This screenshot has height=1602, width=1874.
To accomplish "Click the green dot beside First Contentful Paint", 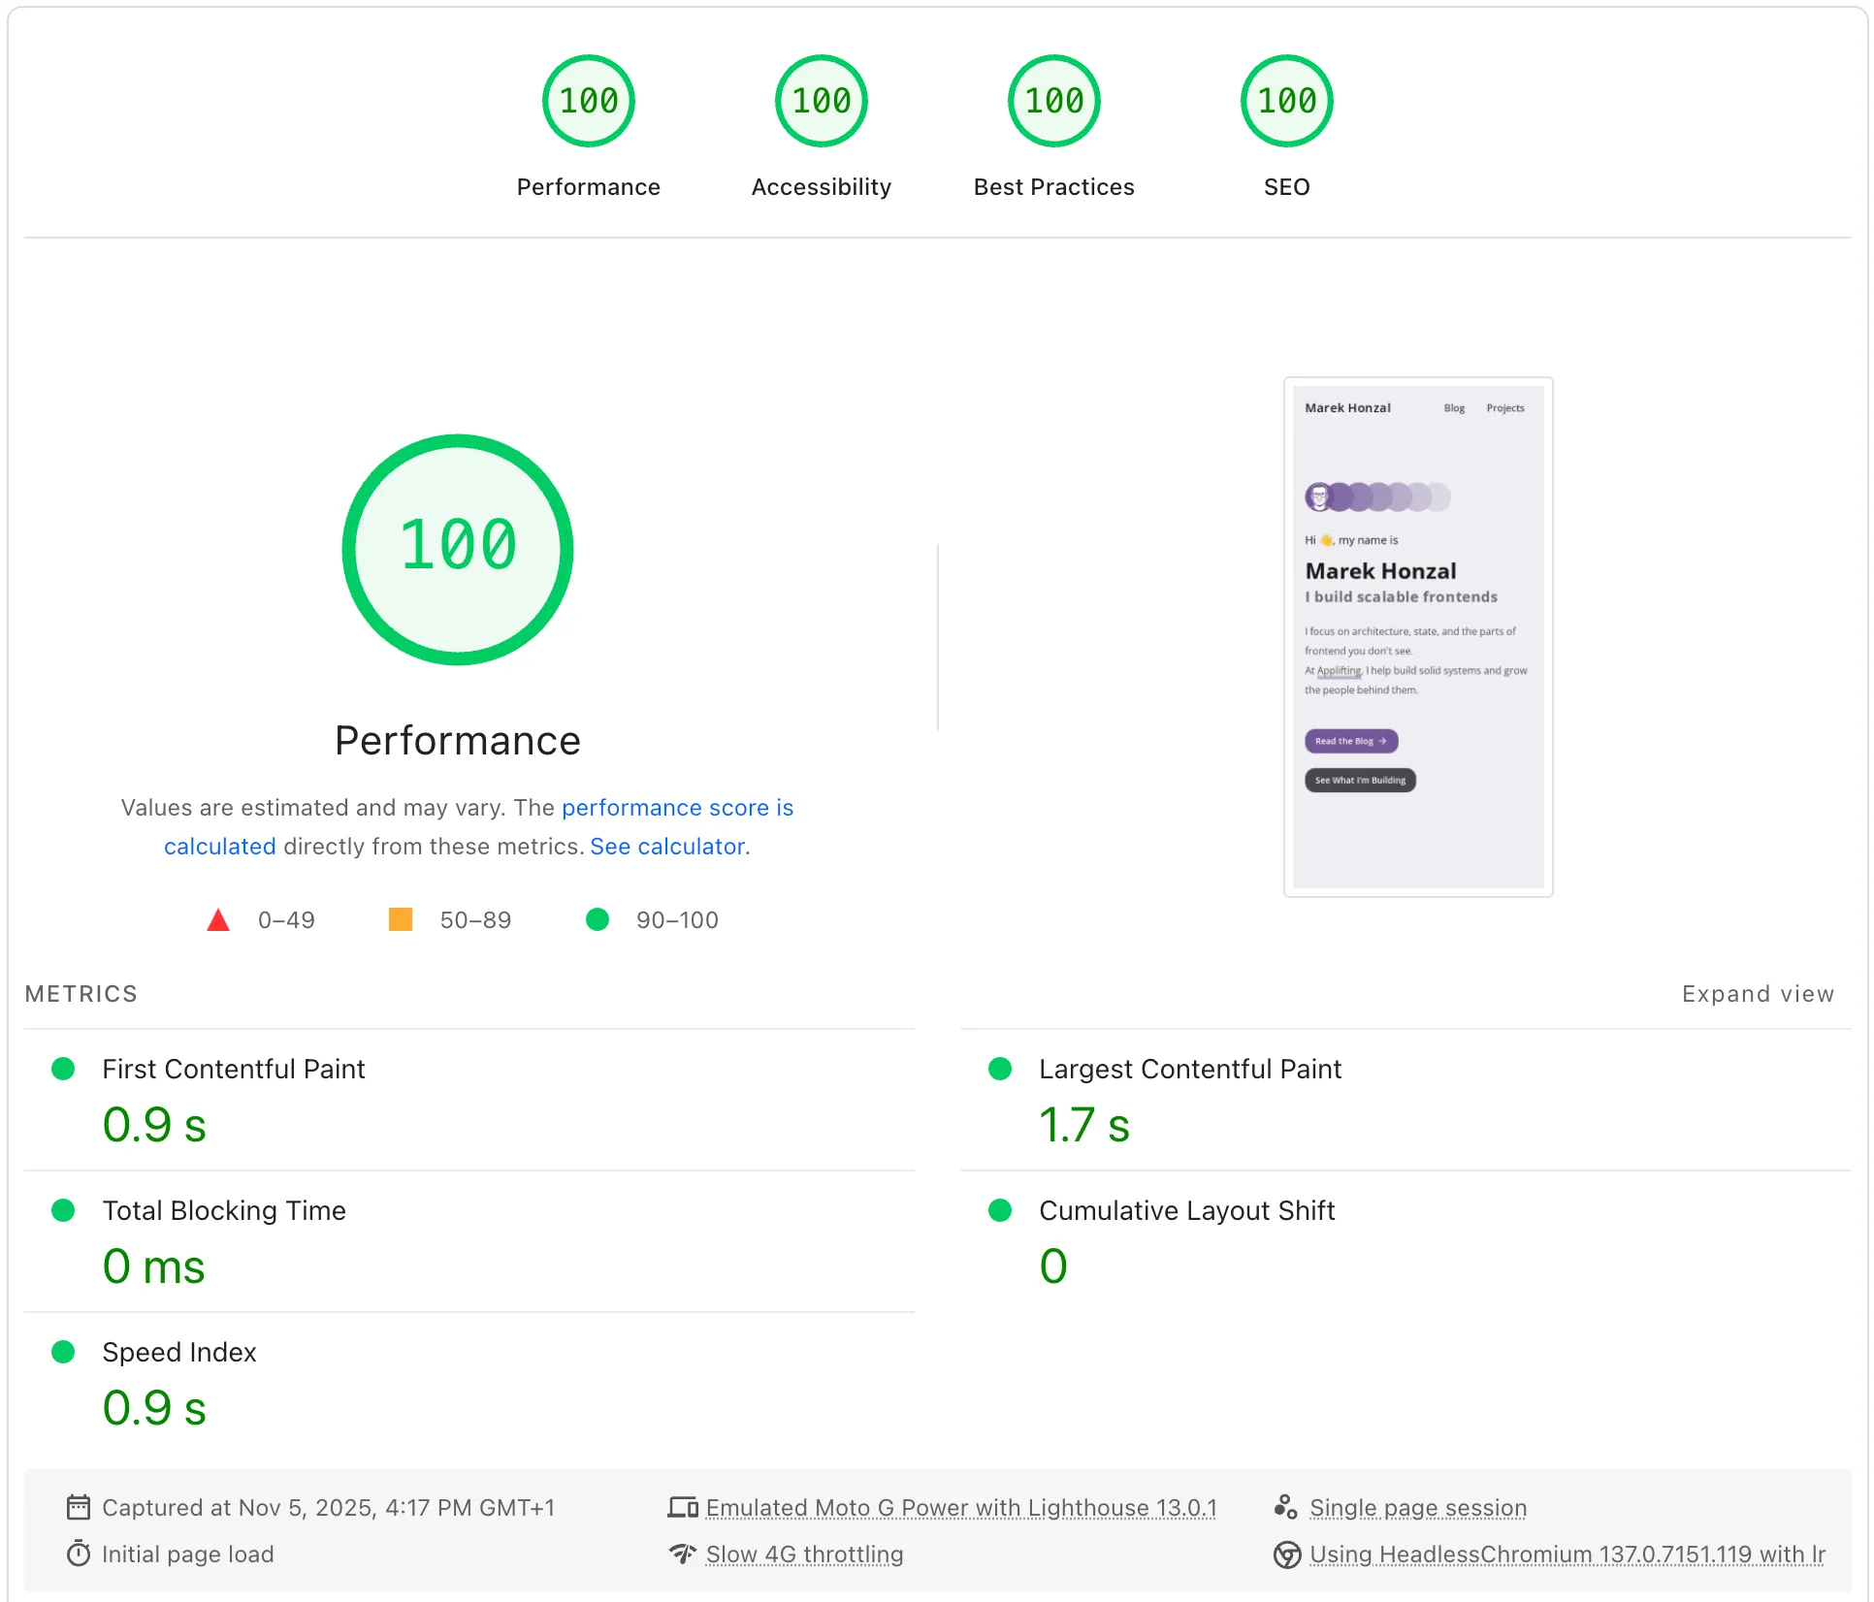I will 64,1069.
